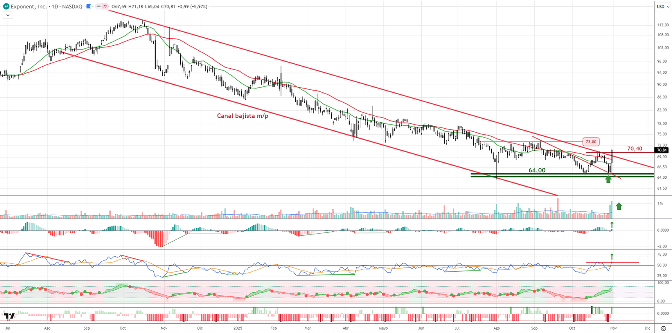
Task: Toggle the pink approximately-equal indicator pill
Action: pos(105,6)
